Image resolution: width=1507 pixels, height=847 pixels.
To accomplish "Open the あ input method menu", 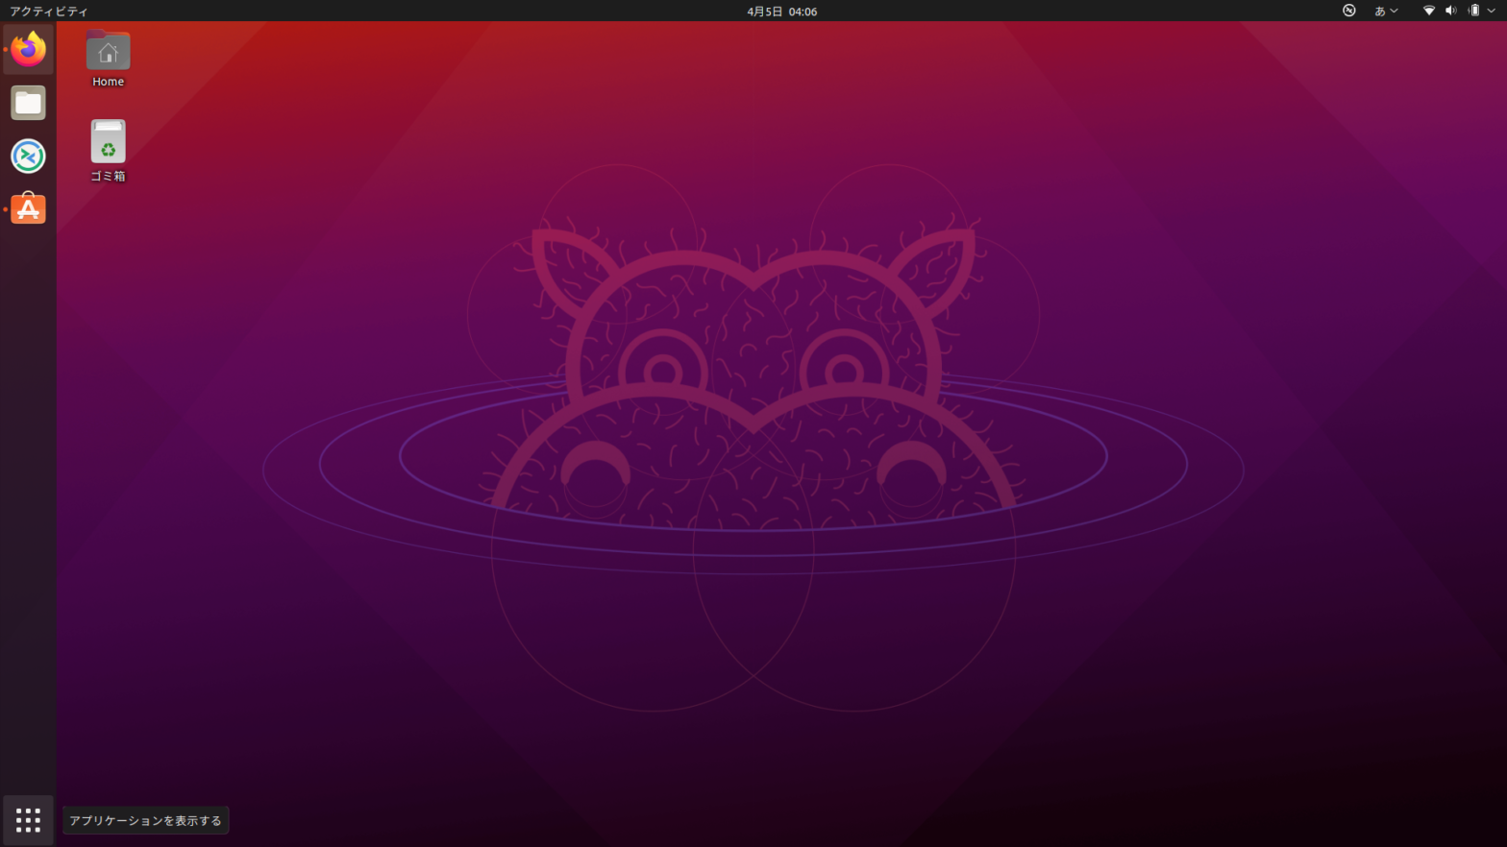I will point(1380,11).
